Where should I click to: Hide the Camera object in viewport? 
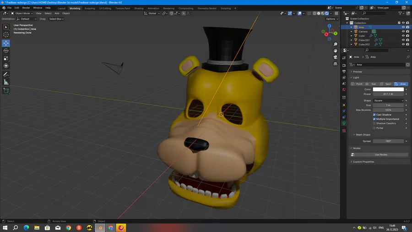(403, 31)
